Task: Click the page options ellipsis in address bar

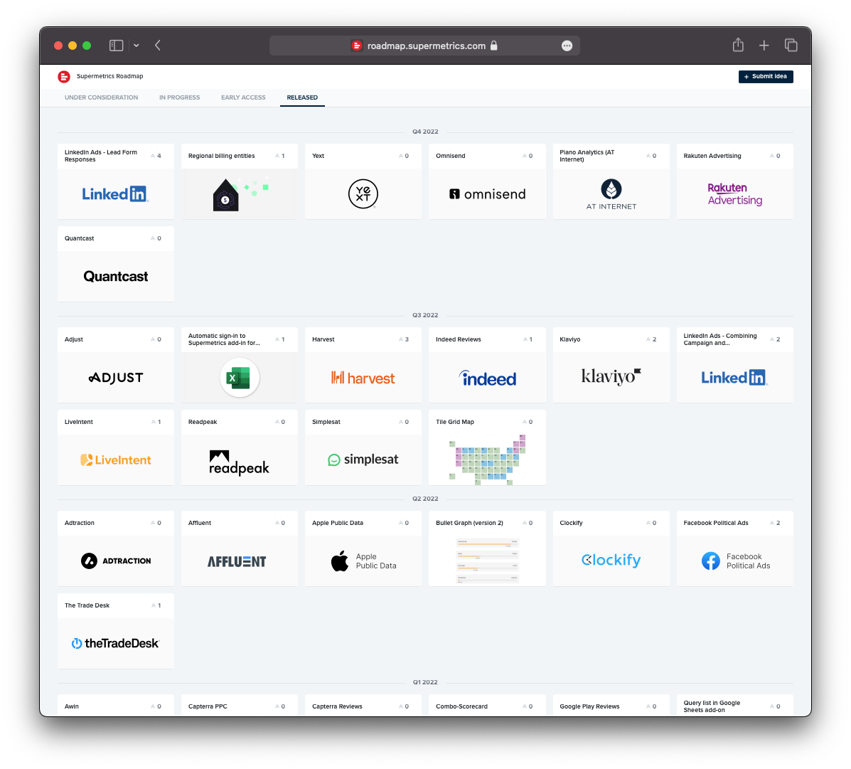Action: [567, 46]
